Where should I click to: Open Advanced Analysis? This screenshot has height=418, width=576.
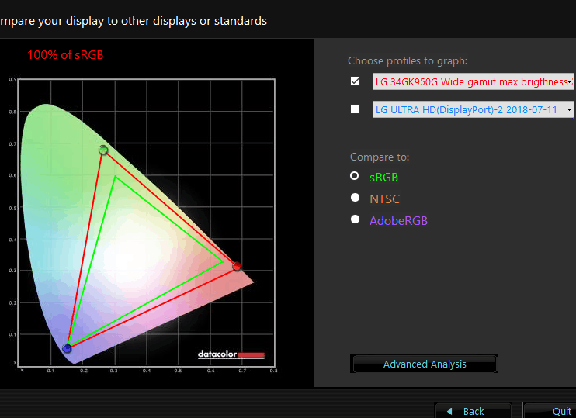(x=425, y=364)
